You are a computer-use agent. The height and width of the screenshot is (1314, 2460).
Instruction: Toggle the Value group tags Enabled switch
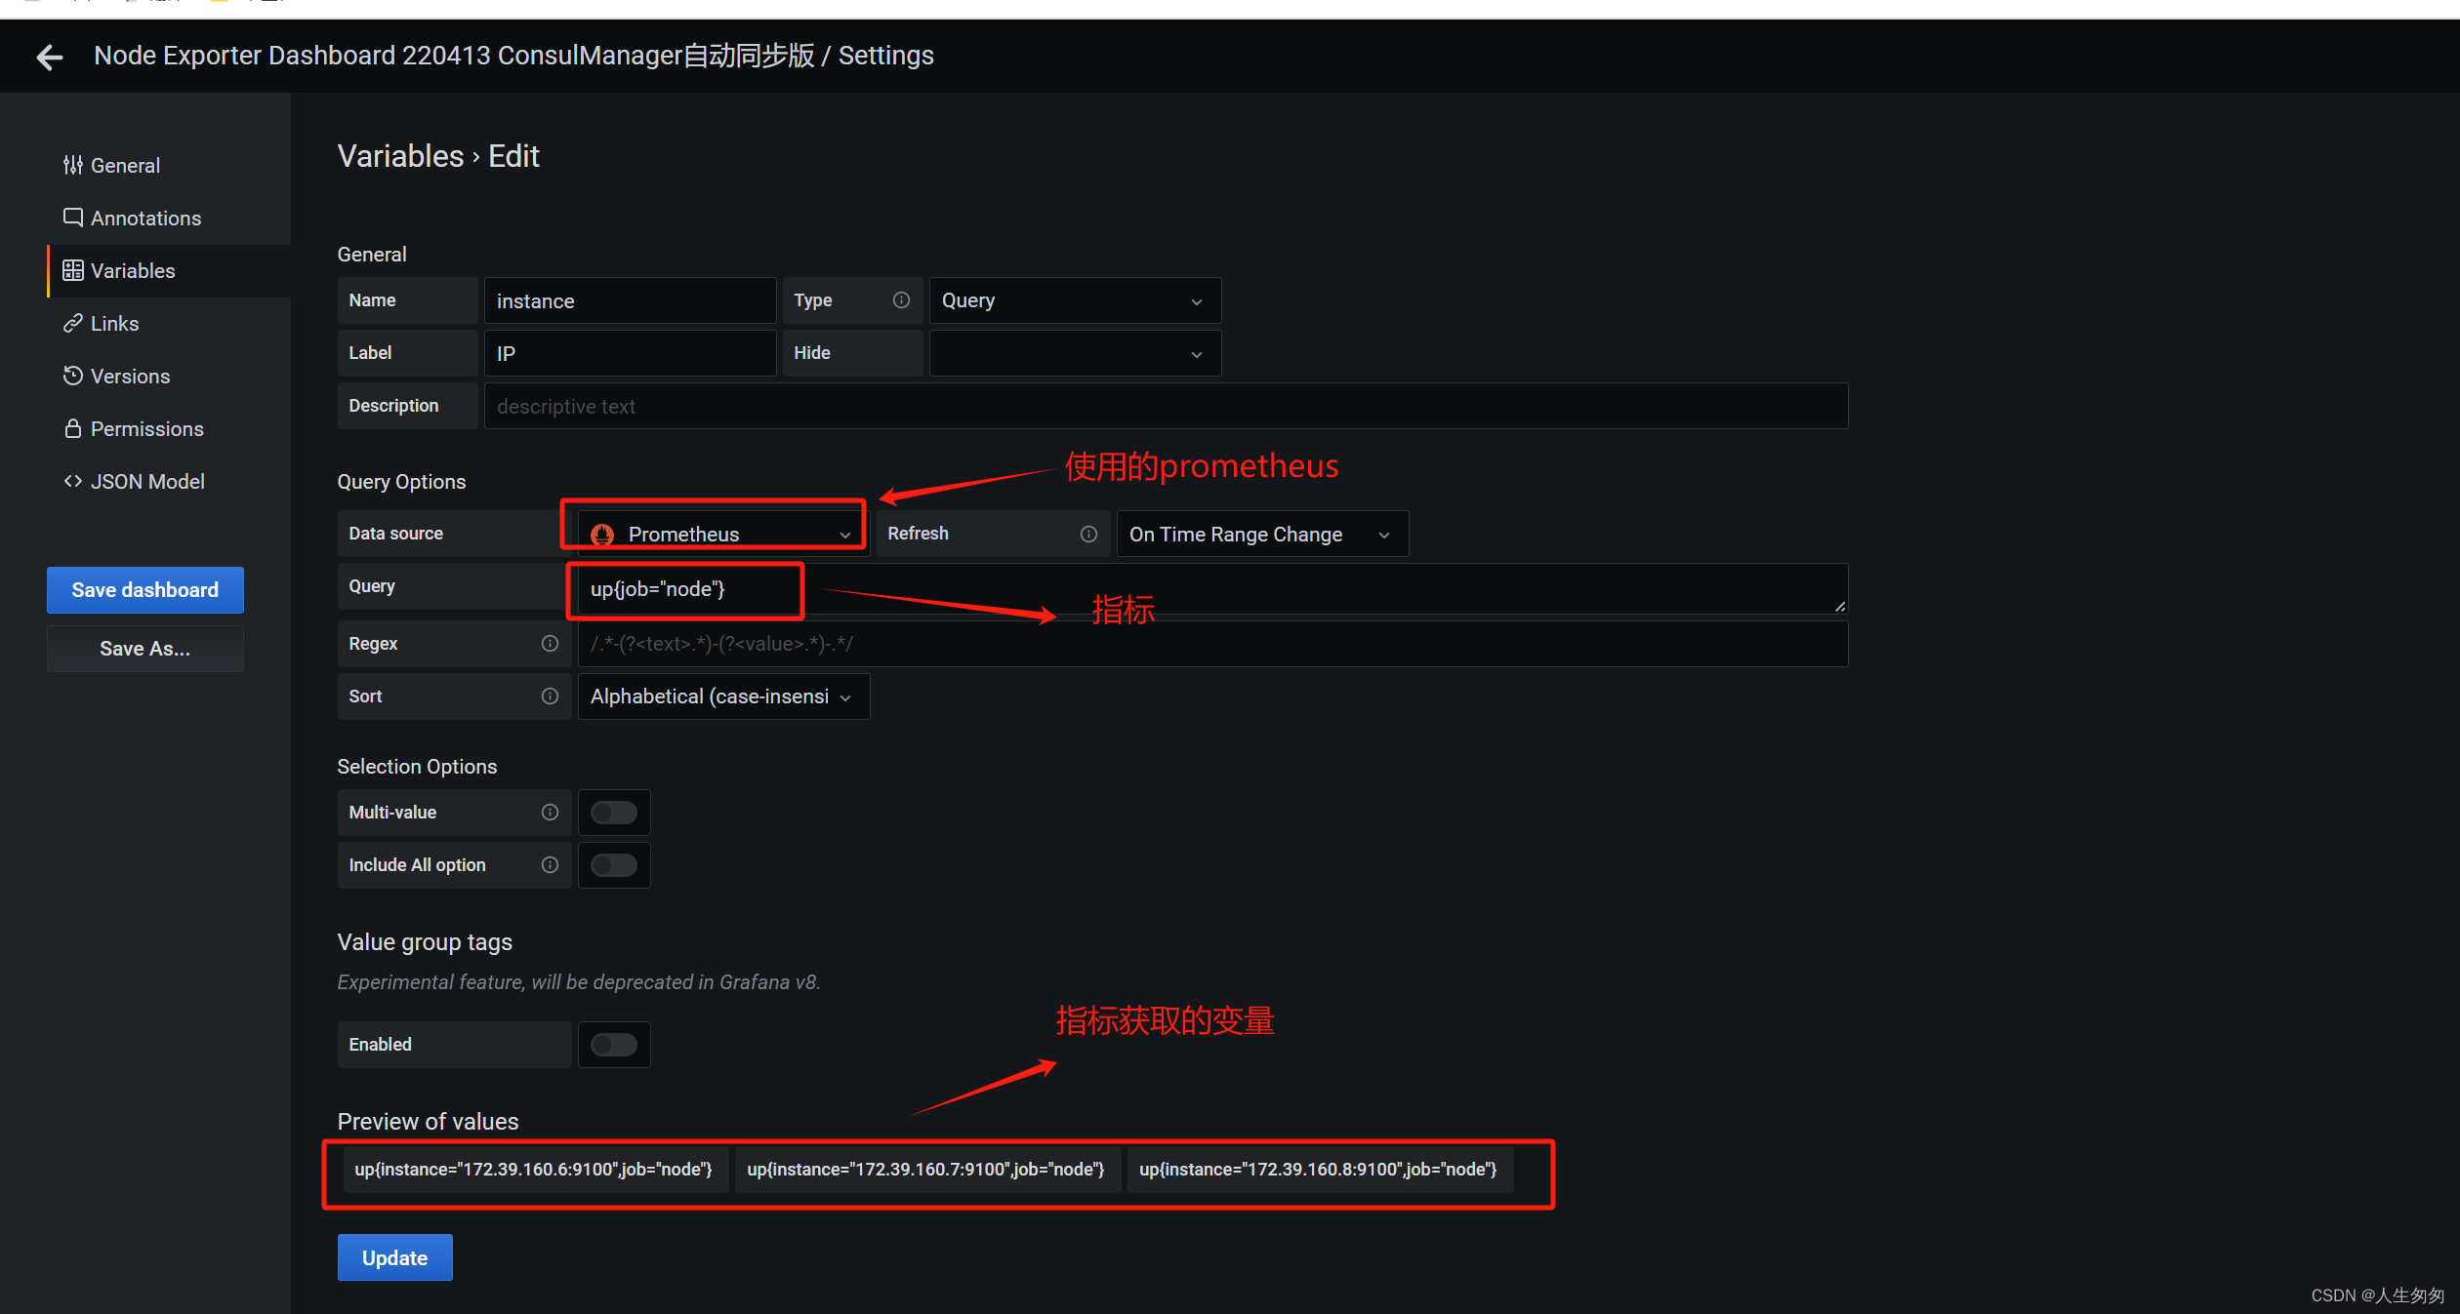tap(612, 1043)
